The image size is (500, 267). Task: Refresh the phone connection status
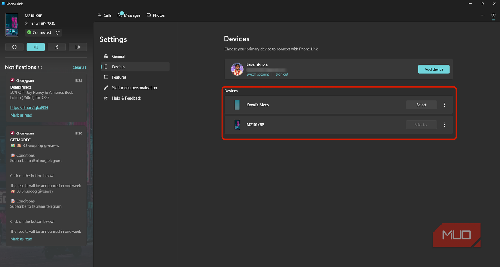point(58,32)
